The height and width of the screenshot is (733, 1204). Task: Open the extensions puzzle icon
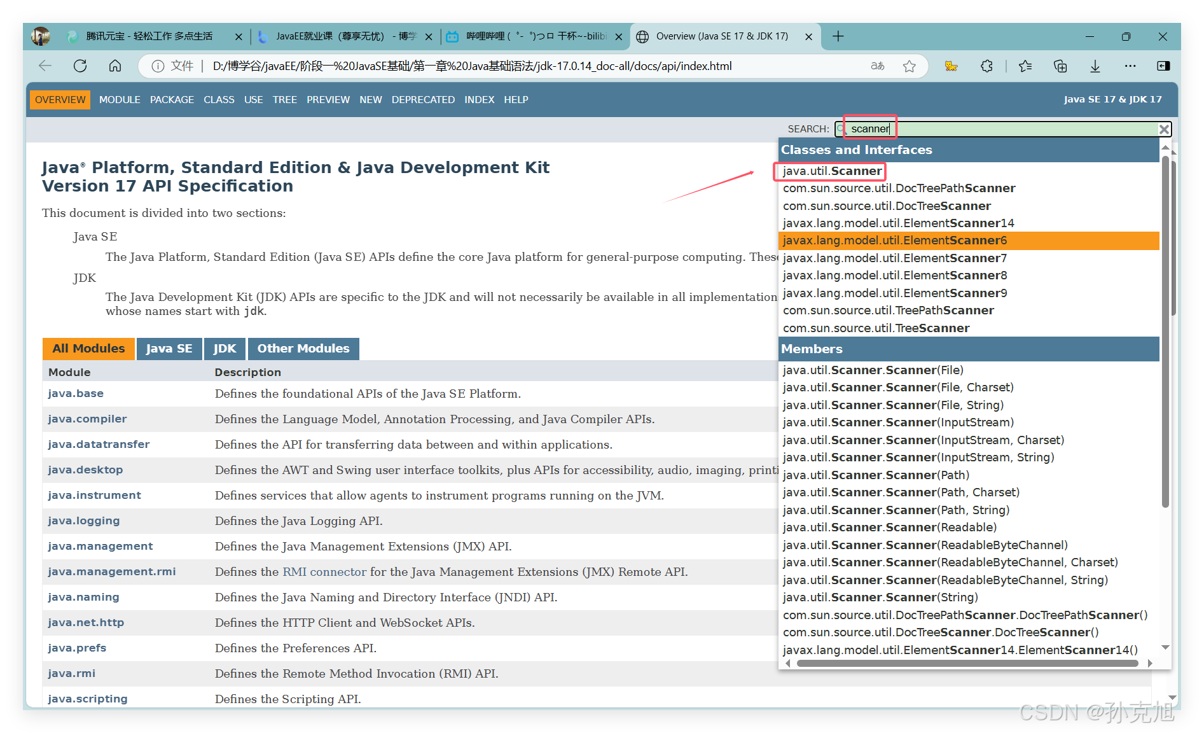[986, 66]
